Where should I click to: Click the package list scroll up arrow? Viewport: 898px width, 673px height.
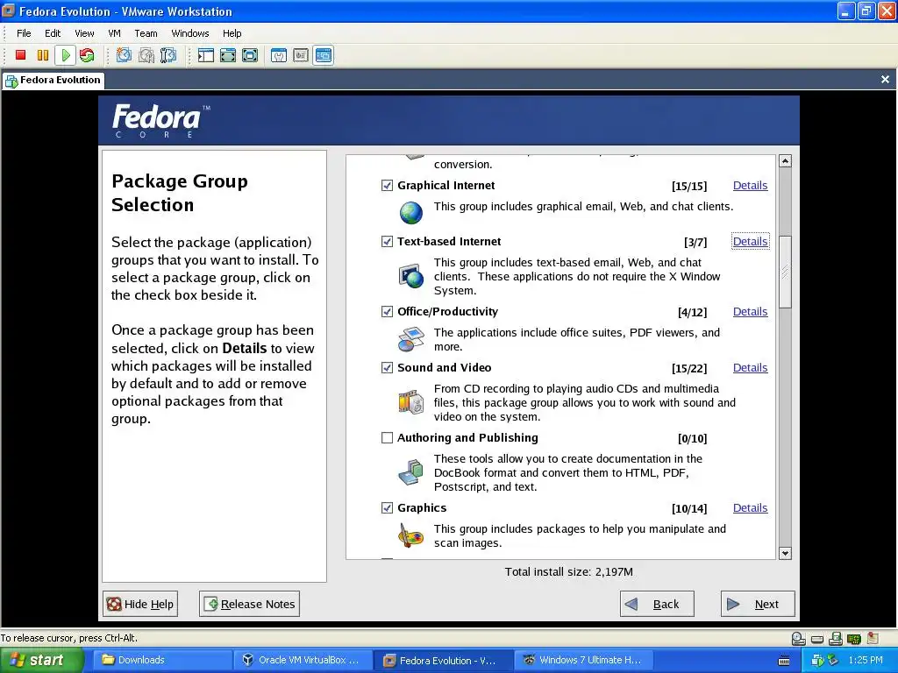tap(785, 161)
